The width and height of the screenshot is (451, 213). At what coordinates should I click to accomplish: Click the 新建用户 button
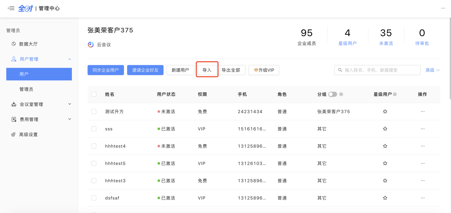pyautogui.click(x=180, y=70)
